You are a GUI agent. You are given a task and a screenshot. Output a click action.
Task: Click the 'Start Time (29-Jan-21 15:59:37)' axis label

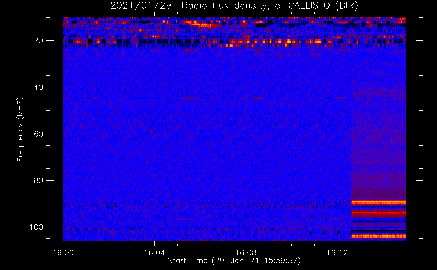point(234,261)
